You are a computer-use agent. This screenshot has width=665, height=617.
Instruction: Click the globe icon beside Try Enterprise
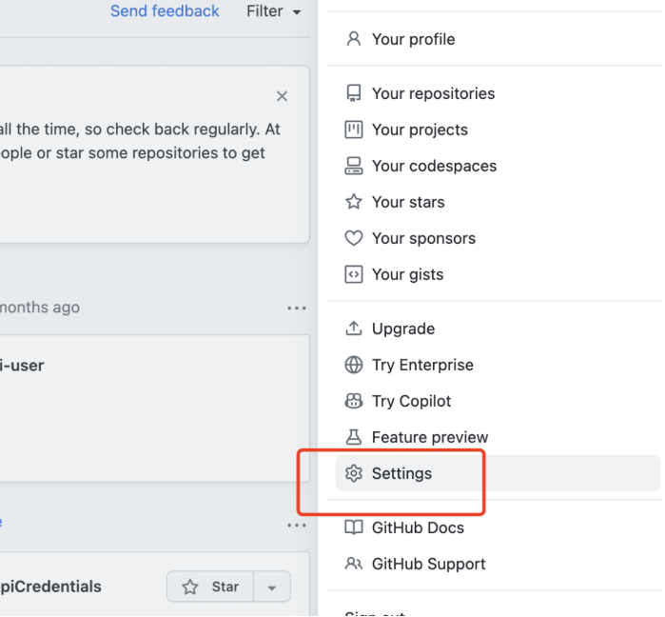tap(354, 365)
